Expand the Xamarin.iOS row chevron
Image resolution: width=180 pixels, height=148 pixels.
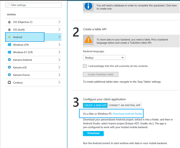pyautogui.click(x=59, y=67)
